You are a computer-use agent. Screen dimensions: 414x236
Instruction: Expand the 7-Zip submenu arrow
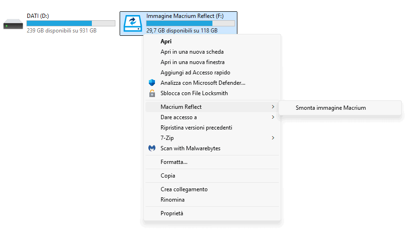coord(273,138)
